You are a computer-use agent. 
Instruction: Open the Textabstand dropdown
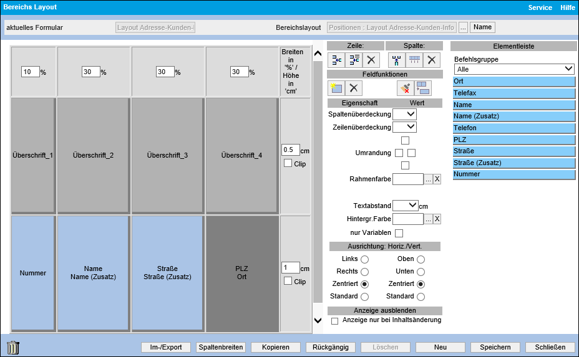point(405,206)
